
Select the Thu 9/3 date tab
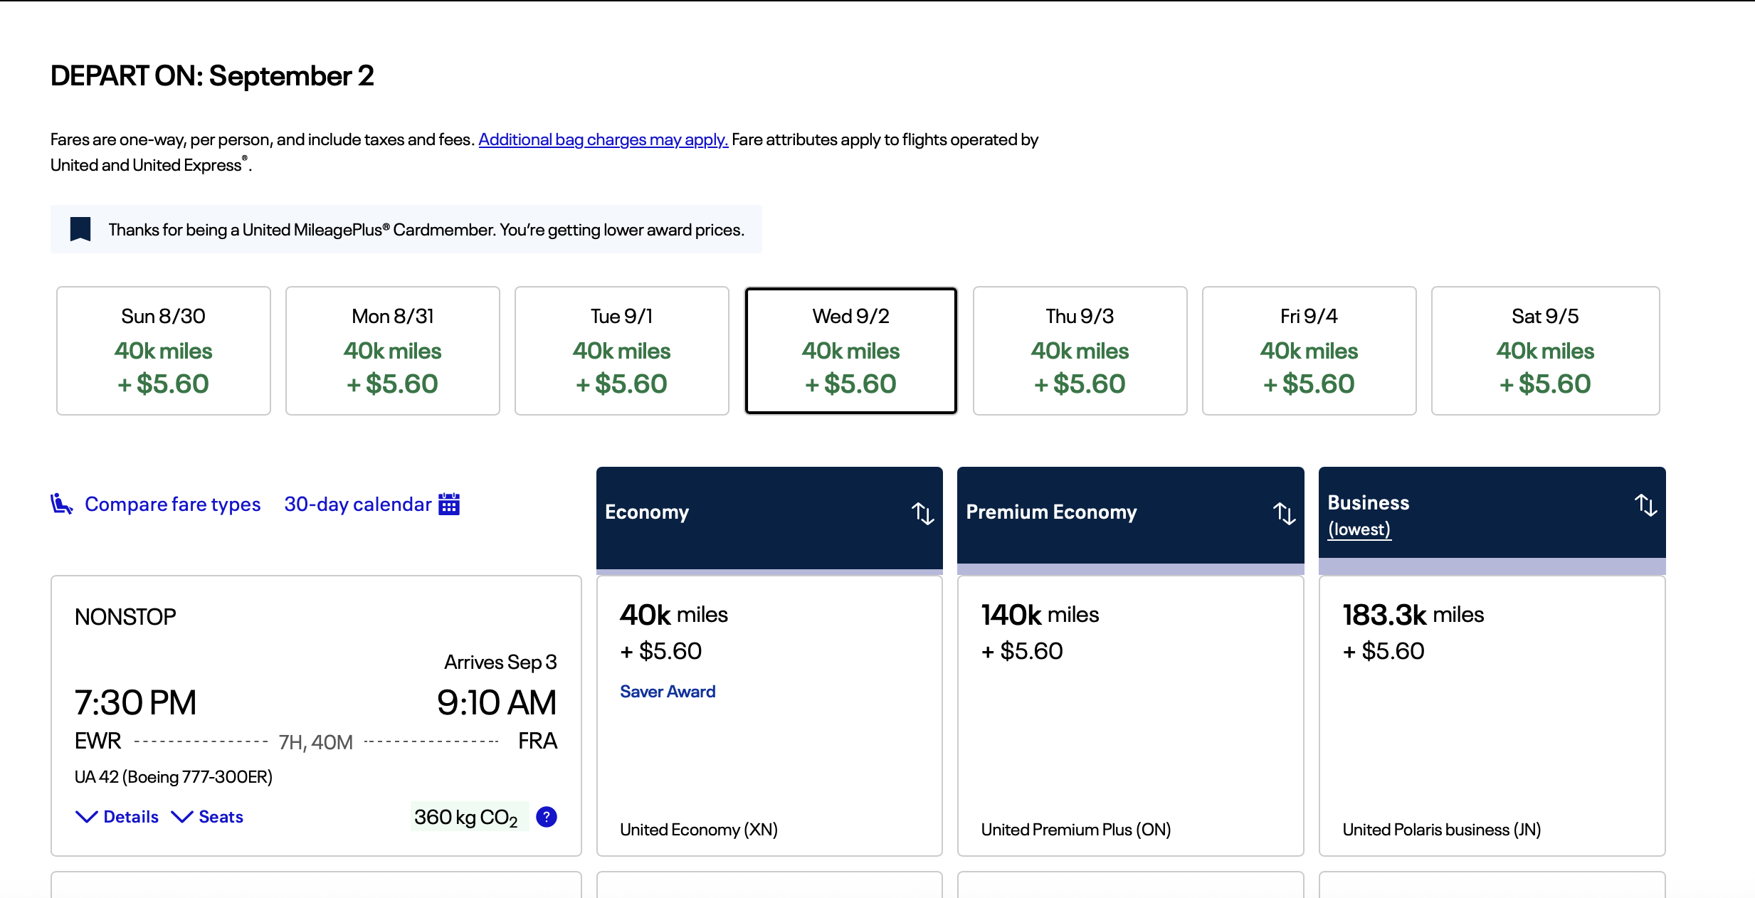tap(1080, 350)
